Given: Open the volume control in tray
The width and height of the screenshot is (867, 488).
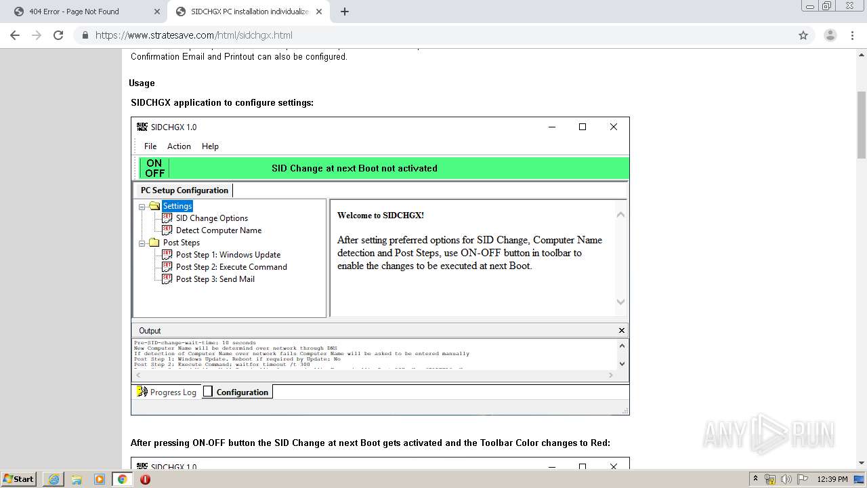Looking at the screenshot, I should tap(786, 479).
